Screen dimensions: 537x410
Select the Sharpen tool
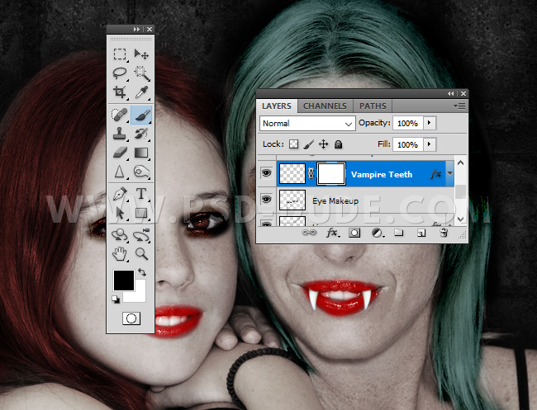120,172
